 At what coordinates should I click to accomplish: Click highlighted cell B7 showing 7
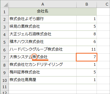(87, 57)
